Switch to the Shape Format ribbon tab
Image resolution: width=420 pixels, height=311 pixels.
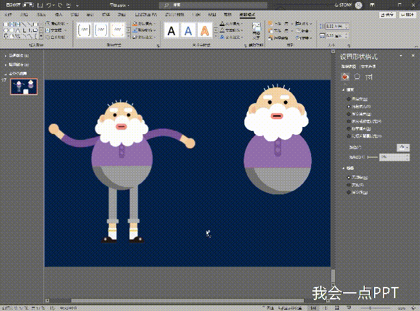pyautogui.click(x=247, y=14)
